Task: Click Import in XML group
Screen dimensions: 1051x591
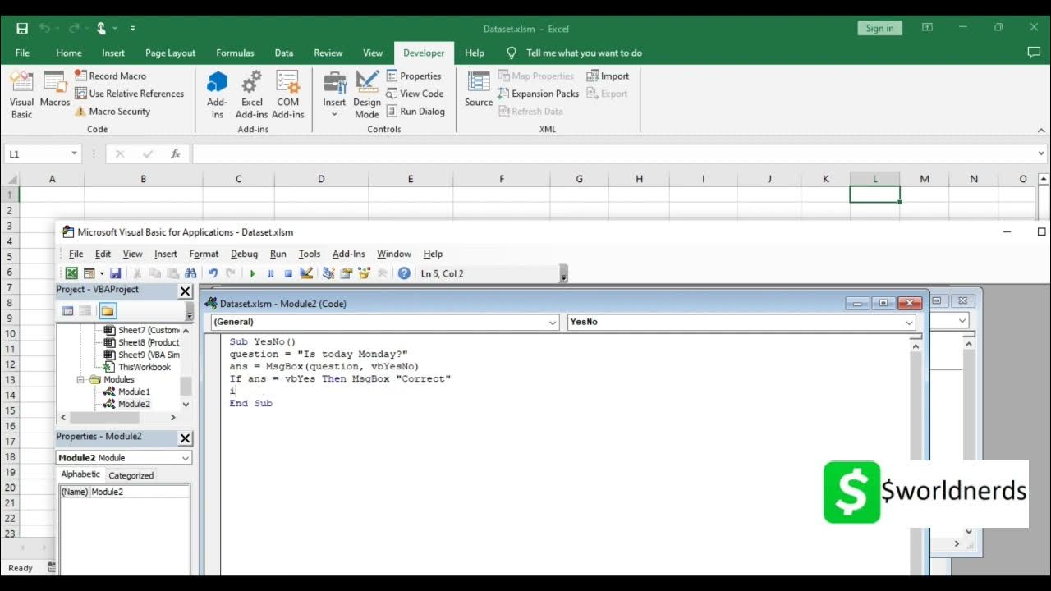Action: 608,76
